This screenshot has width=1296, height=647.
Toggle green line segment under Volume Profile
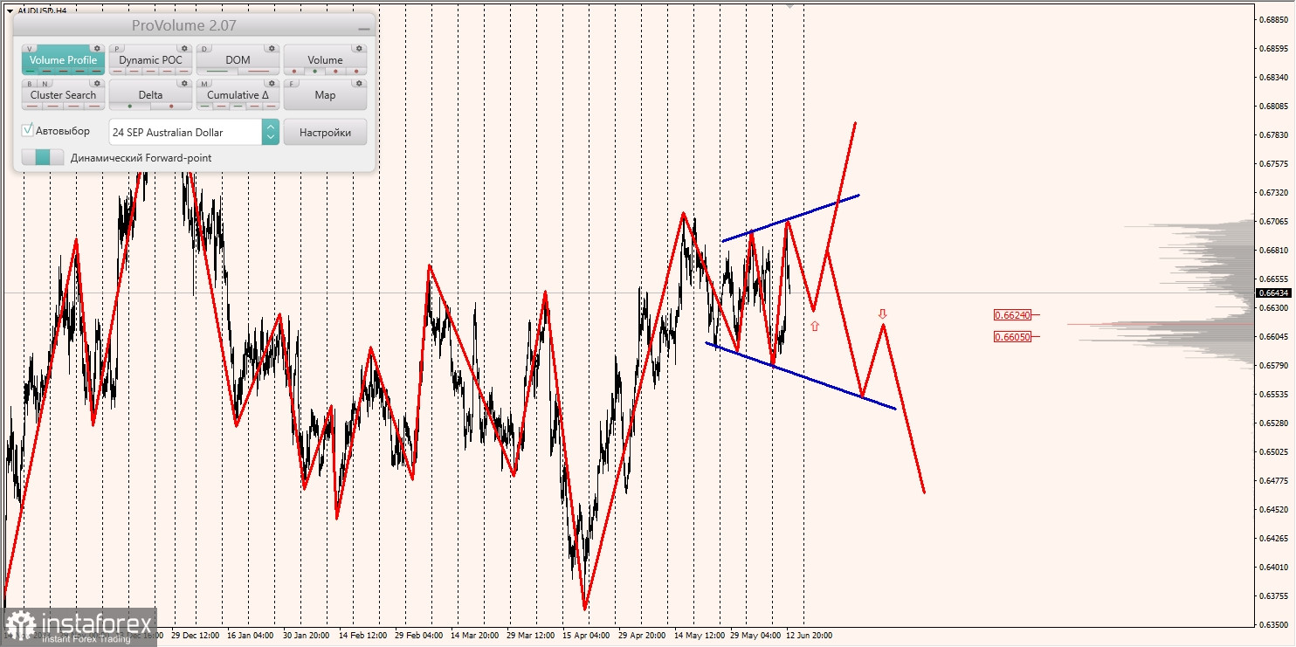click(x=31, y=71)
